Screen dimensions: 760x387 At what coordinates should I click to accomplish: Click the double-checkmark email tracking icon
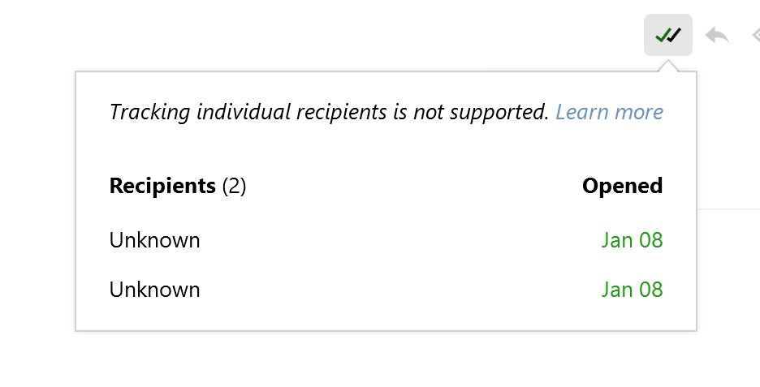pos(668,36)
